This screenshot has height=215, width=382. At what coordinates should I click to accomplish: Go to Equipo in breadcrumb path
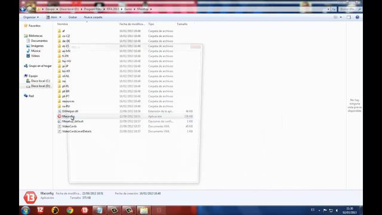coord(50,9)
